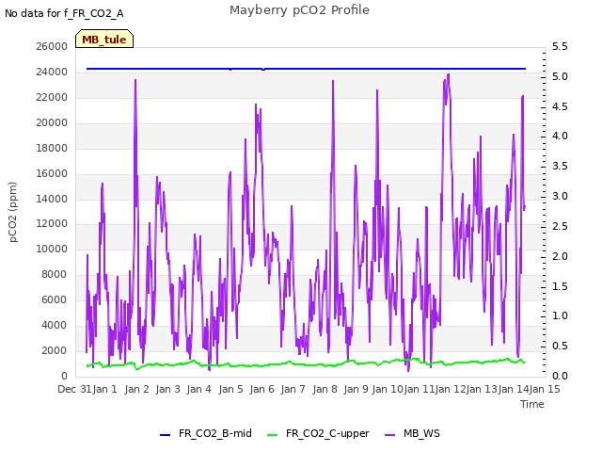The height and width of the screenshot is (452, 602).
Task: Click the Jan 15 x-axis tick label
Action: pos(545,389)
